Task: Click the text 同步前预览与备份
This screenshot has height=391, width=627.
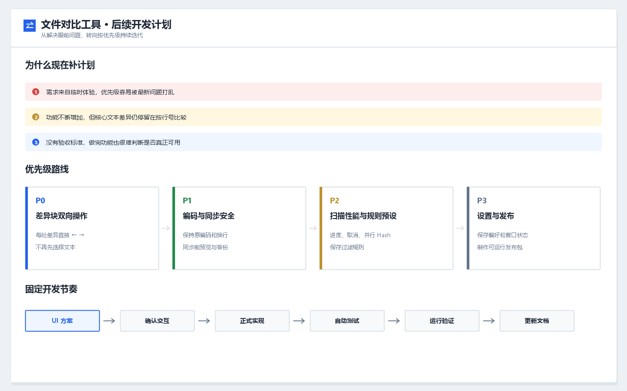Action: point(206,247)
